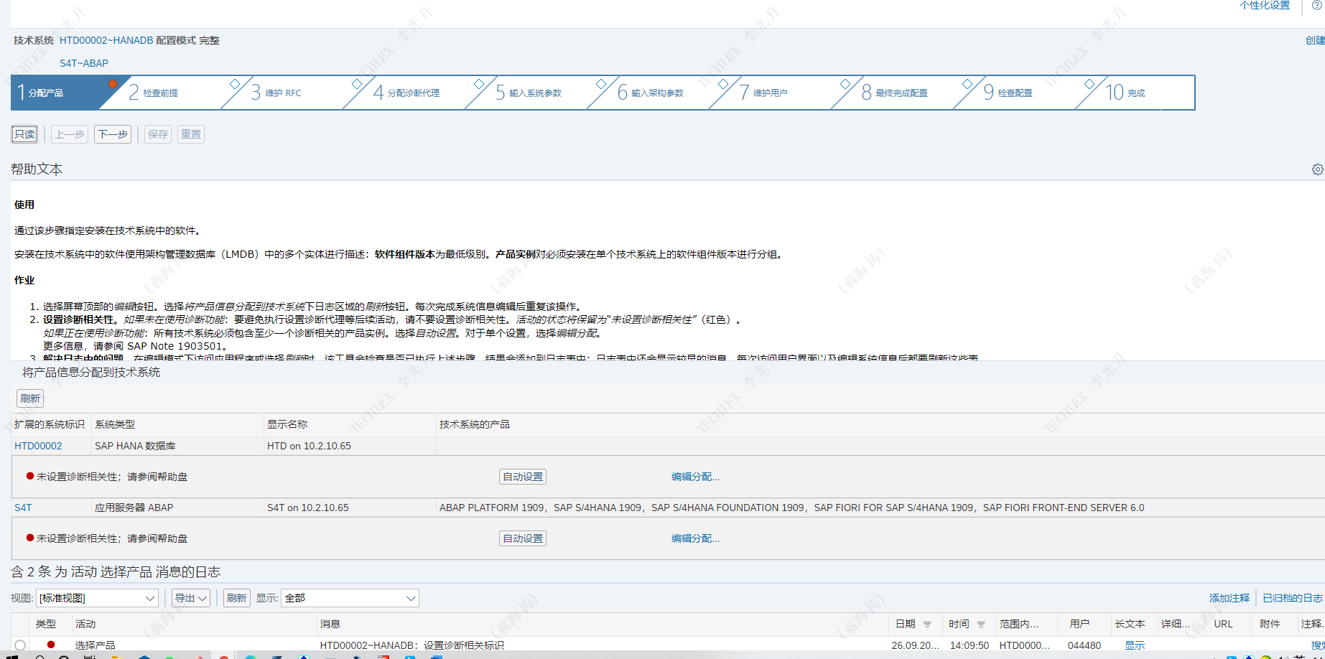
Task: Click 类型 column header in log
Action: (x=45, y=624)
